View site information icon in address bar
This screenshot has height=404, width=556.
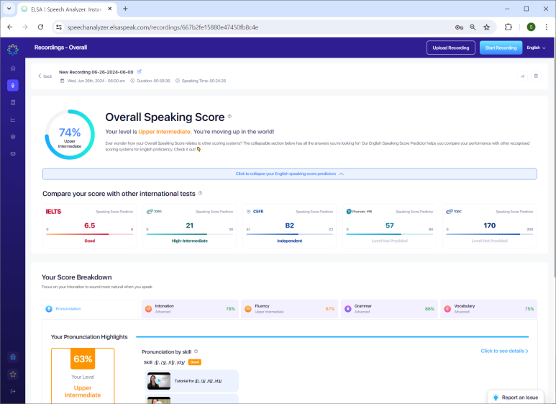(59, 27)
